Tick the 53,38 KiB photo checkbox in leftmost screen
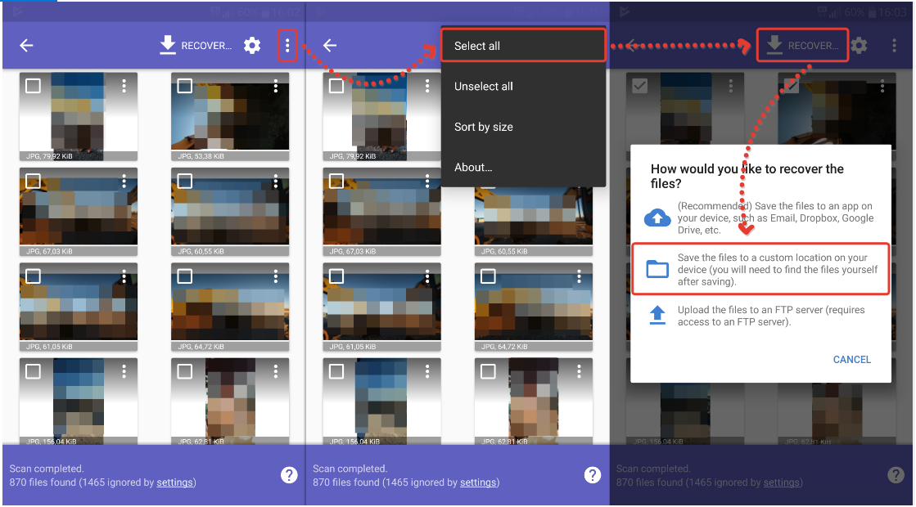 click(185, 86)
